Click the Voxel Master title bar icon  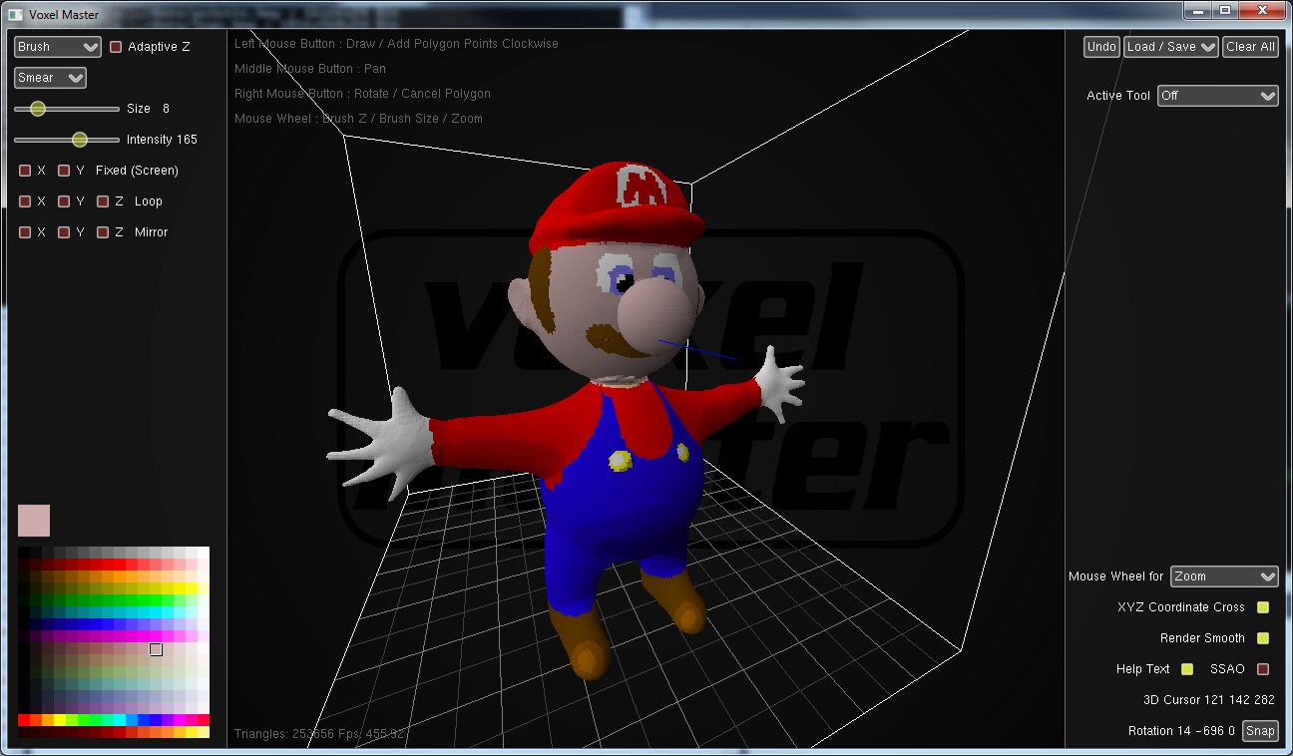(x=13, y=14)
